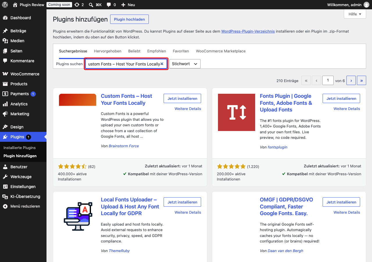372x262 pixels.
Task: Click the Products box icon
Action: point(5,84)
